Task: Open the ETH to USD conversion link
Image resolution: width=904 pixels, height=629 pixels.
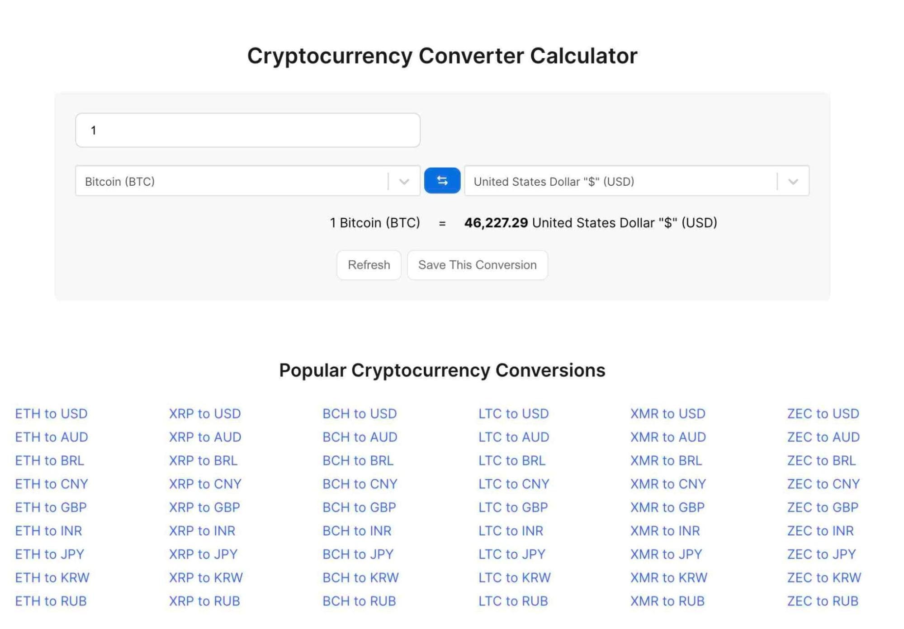Action: (x=52, y=413)
